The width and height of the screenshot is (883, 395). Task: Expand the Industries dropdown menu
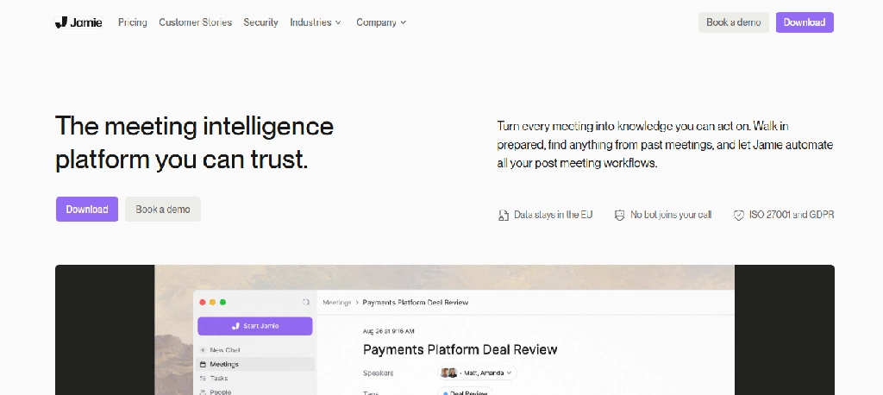point(316,22)
